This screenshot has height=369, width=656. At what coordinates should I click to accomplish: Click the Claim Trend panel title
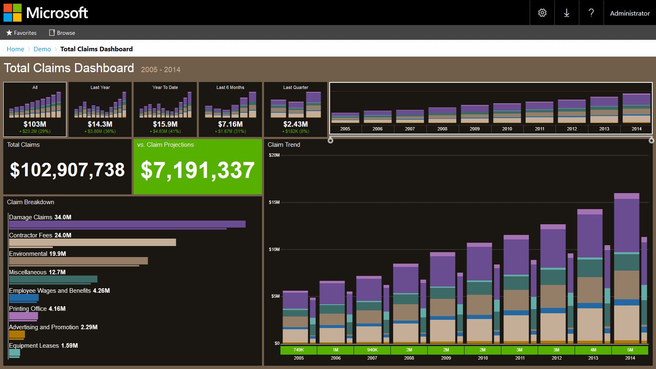point(284,145)
